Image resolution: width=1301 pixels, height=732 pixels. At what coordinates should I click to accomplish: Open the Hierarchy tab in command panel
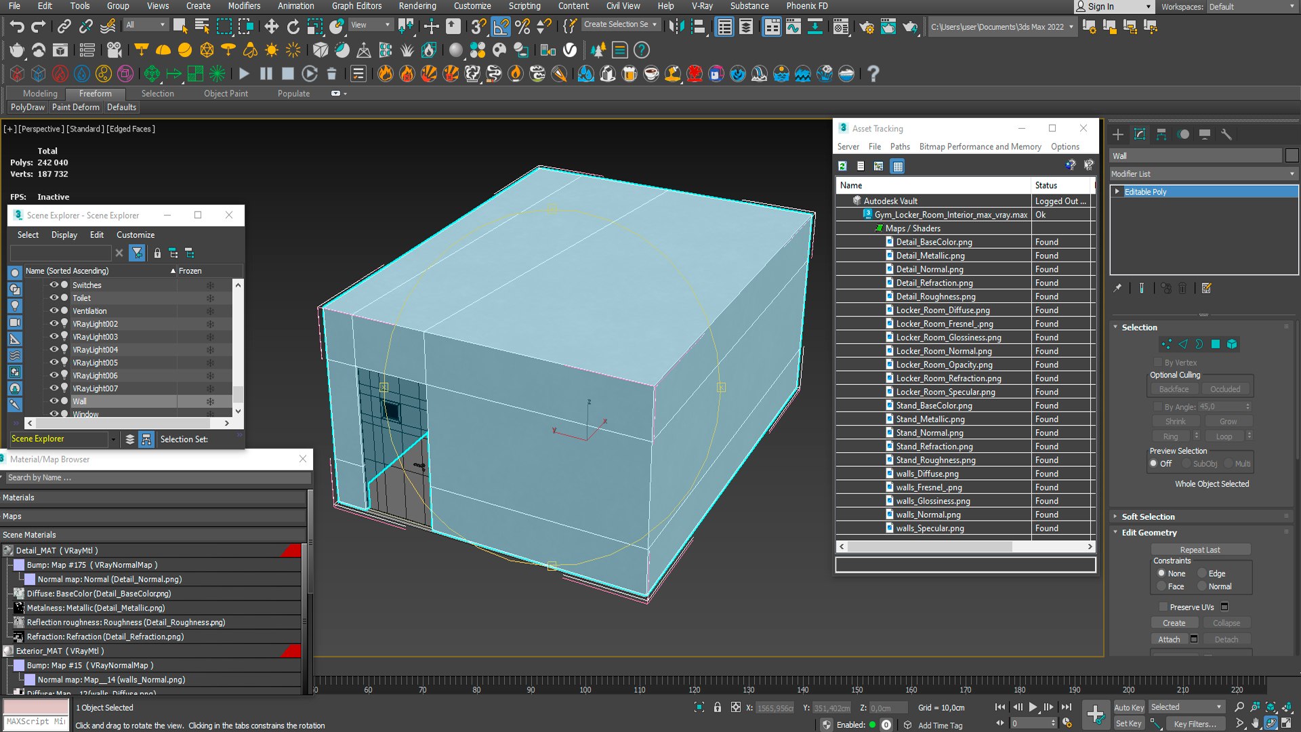(1161, 134)
